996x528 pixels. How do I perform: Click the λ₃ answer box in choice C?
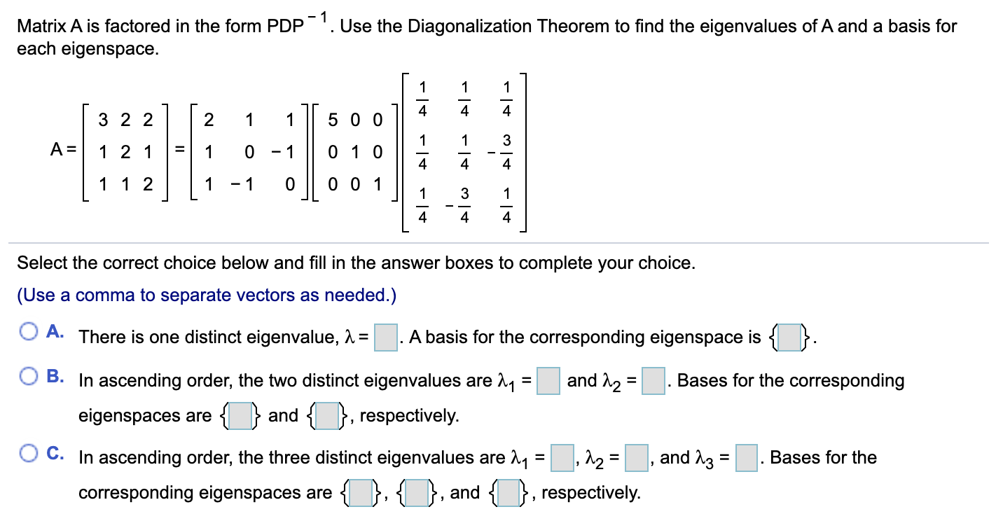[x=746, y=457]
